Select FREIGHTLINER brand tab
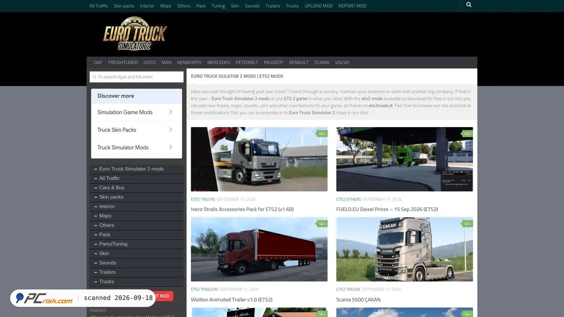This screenshot has width=564, height=317. (x=123, y=62)
